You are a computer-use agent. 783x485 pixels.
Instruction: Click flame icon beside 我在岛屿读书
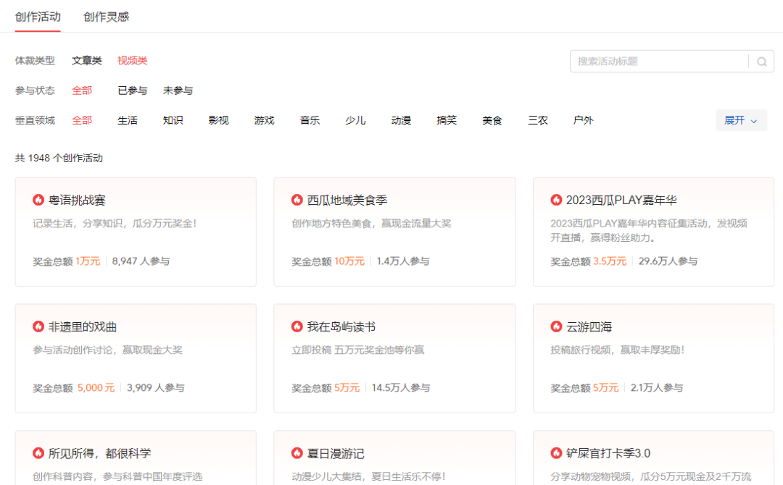[297, 326]
